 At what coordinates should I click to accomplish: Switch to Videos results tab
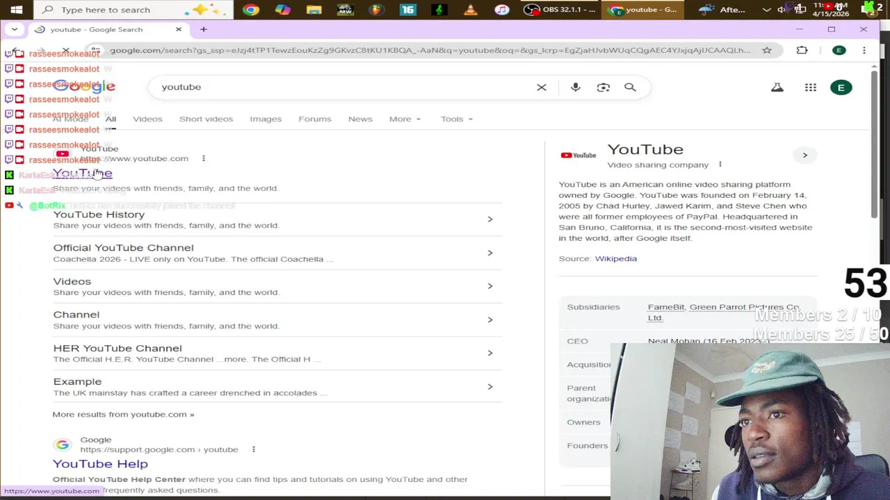tap(147, 119)
